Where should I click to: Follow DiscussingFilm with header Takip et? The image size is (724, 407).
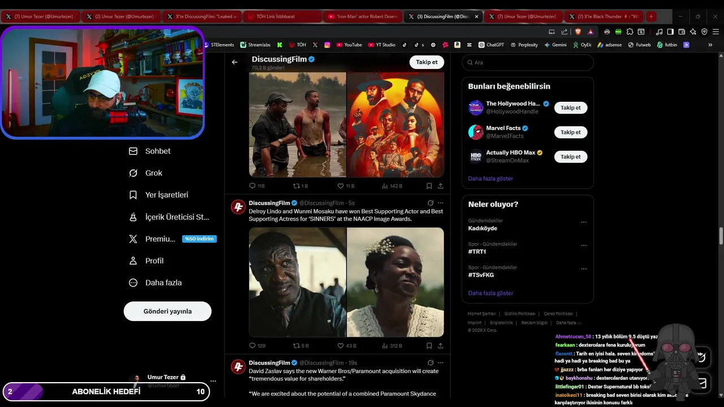pyautogui.click(x=426, y=62)
